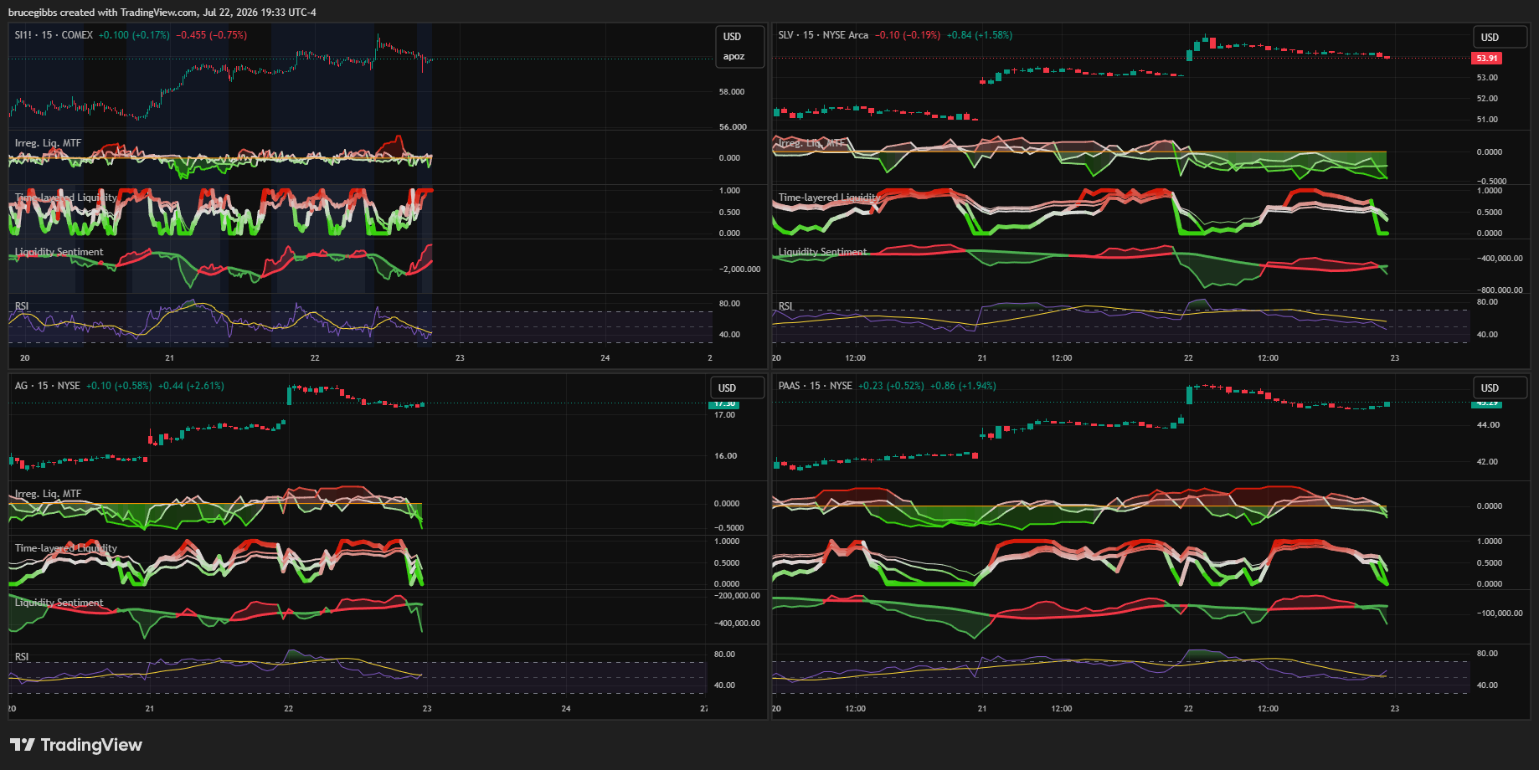1539x770 pixels.
Task: Click the −2,000.000 value on the SI1! sentiment axis
Action: [x=739, y=269]
